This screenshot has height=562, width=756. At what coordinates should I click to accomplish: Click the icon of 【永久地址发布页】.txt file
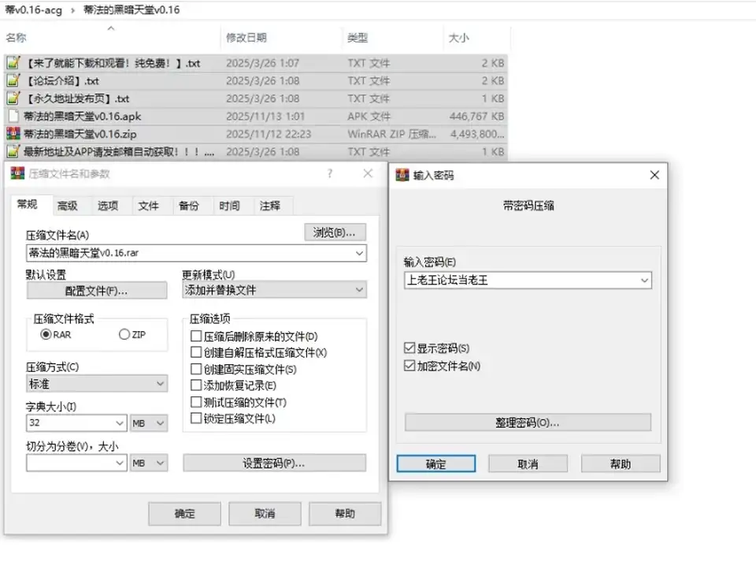[13, 99]
